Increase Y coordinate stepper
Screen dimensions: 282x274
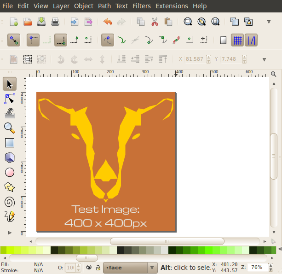point(244,57)
